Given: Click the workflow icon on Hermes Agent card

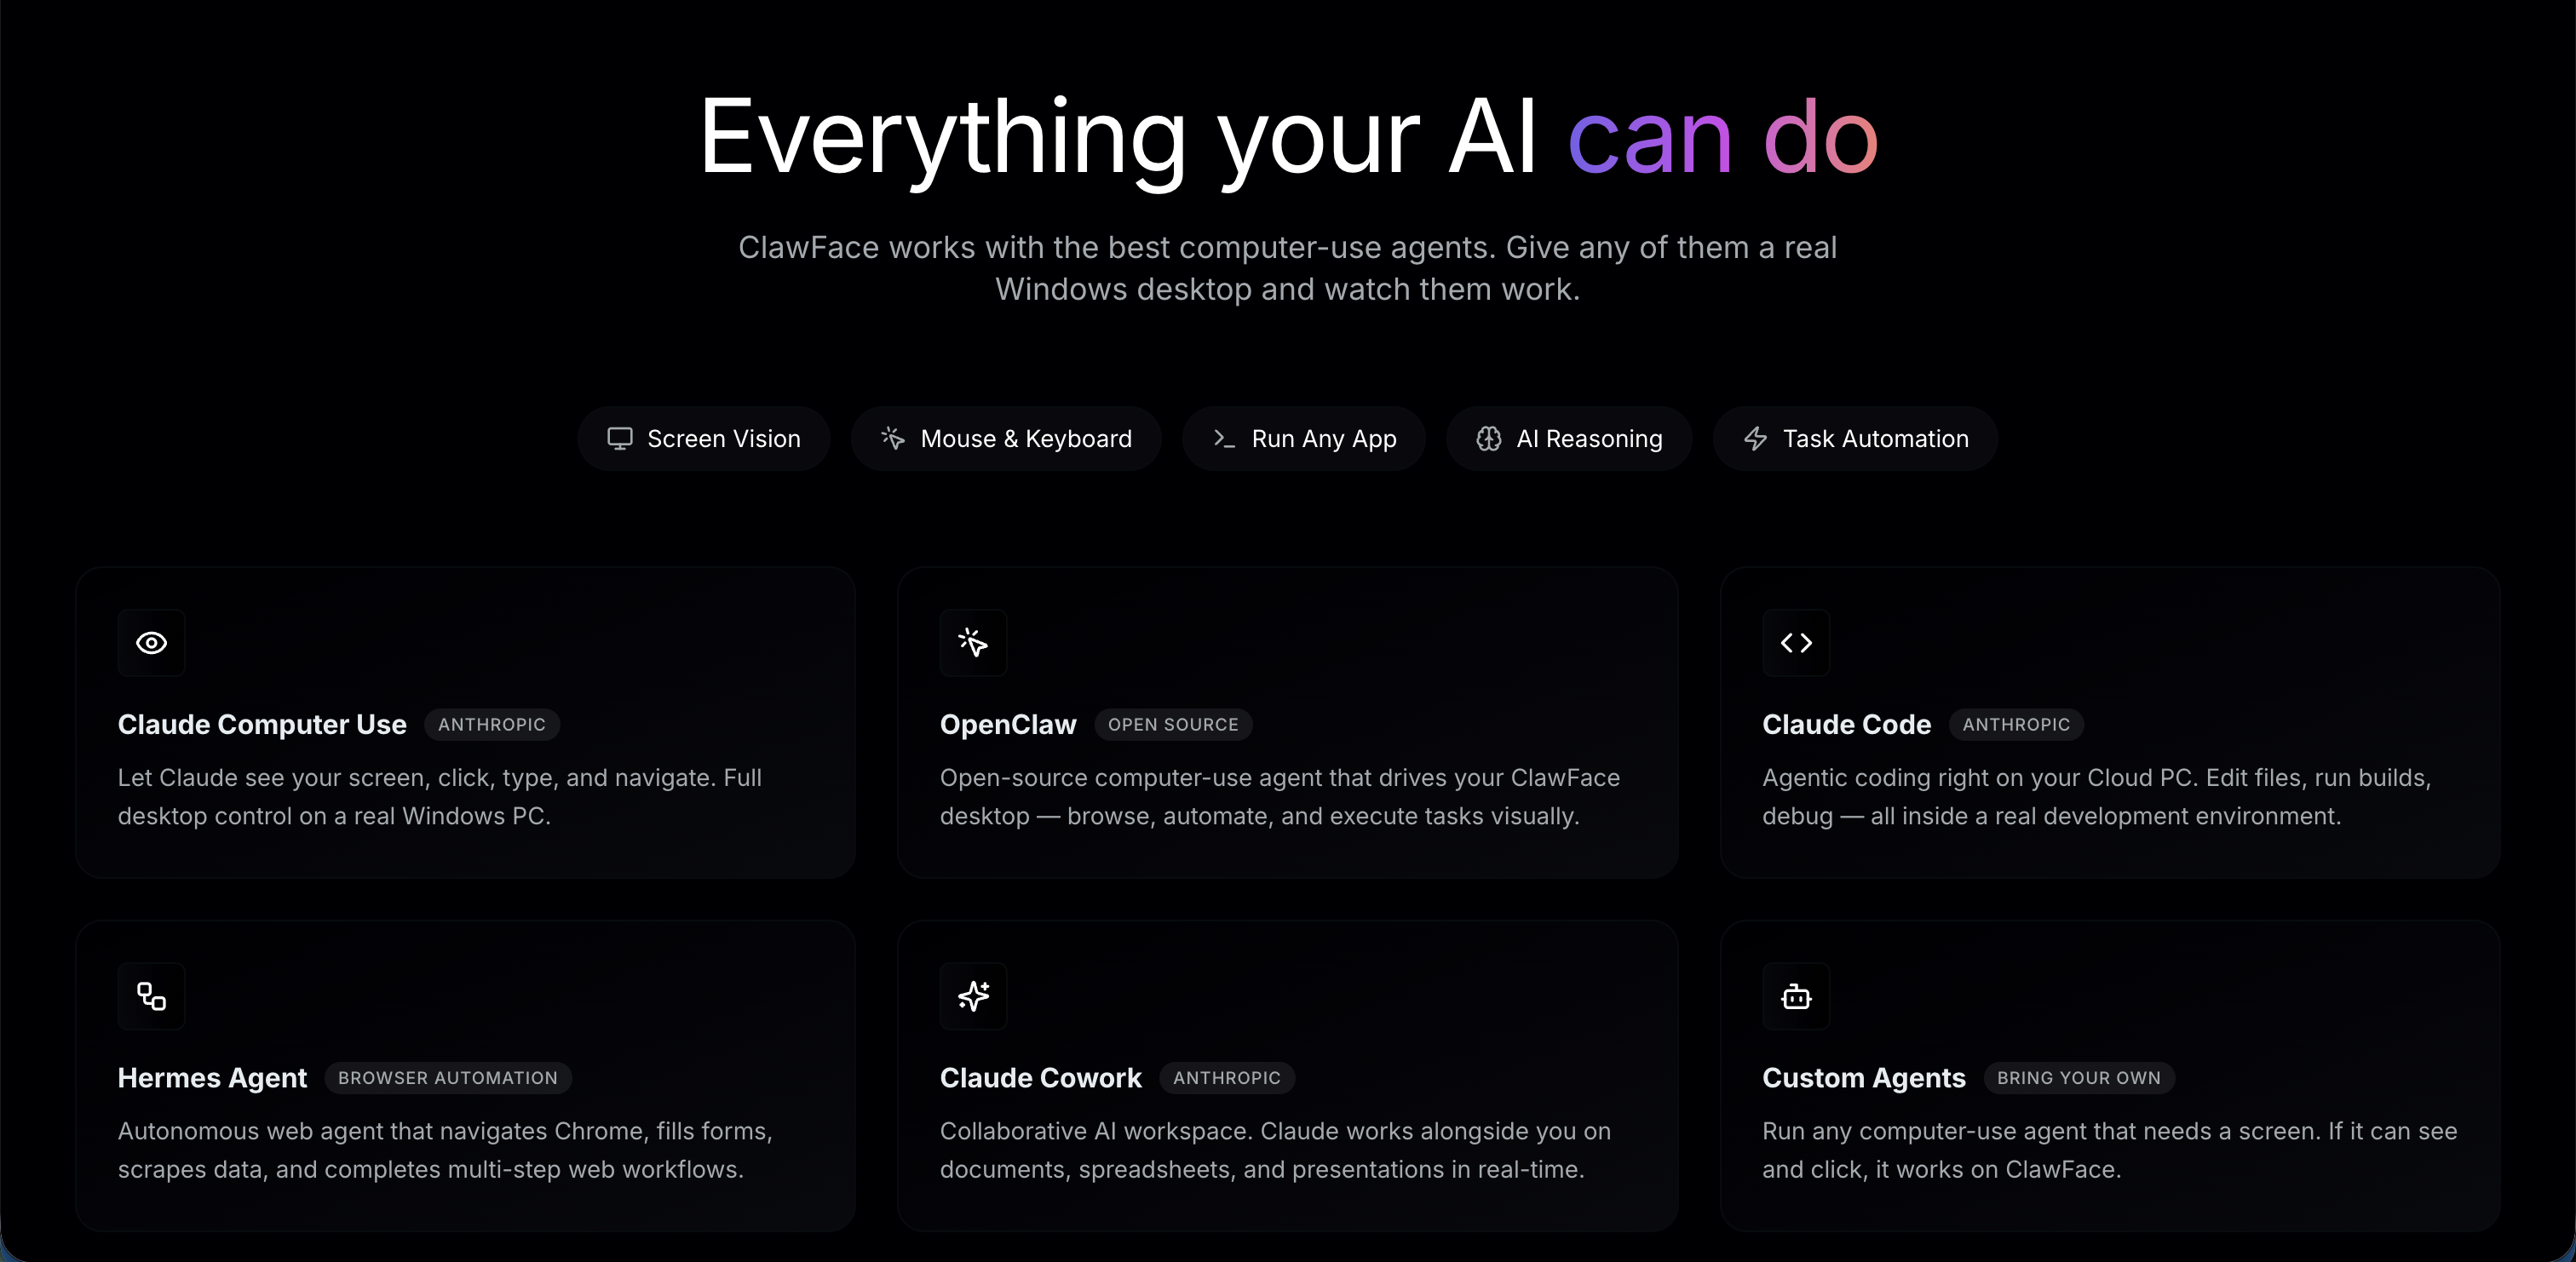Looking at the screenshot, I should [x=151, y=996].
